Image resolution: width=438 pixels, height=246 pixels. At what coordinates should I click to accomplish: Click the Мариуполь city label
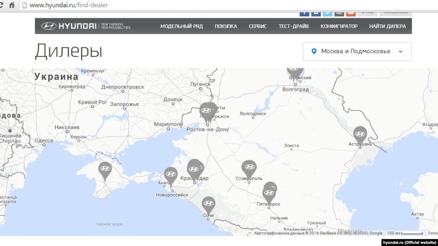(168, 124)
